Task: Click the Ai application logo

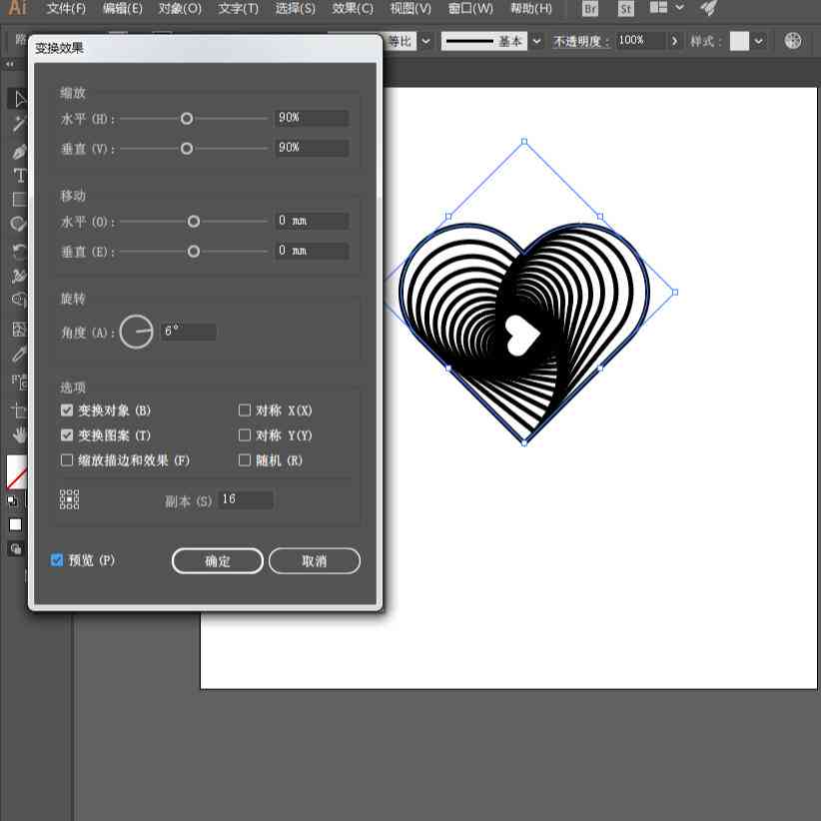Action: (x=17, y=7)
